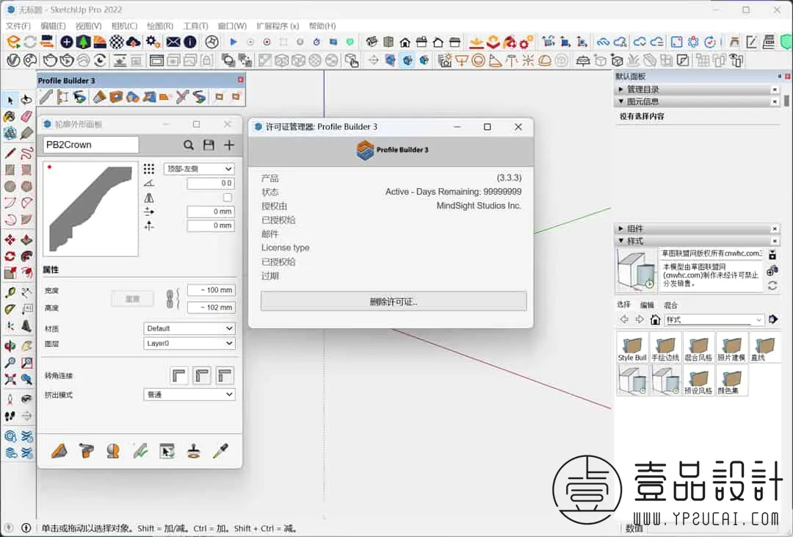The height and width of the screenshot is (537, 793).
Task: Open the 手绘边线 style folder
Action: pyautogui.click(x=665, y=347)
